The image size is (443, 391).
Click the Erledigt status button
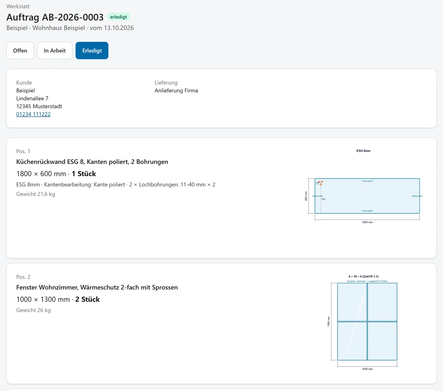click(x=92, y=51)
